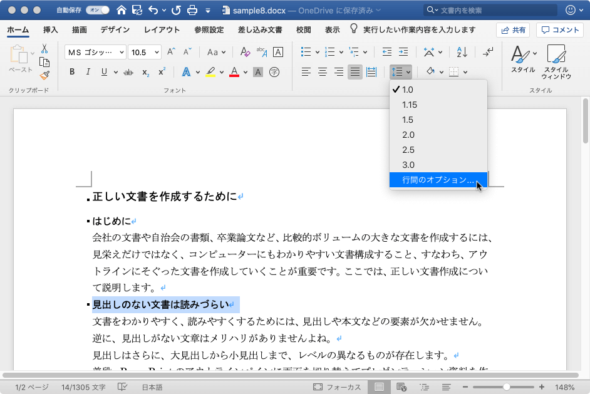Click the Copy icon

click(x=44, y=62)
